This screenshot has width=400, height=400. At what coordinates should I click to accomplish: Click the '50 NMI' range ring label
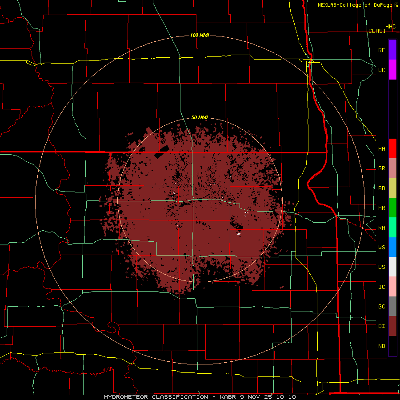(200, 117)
